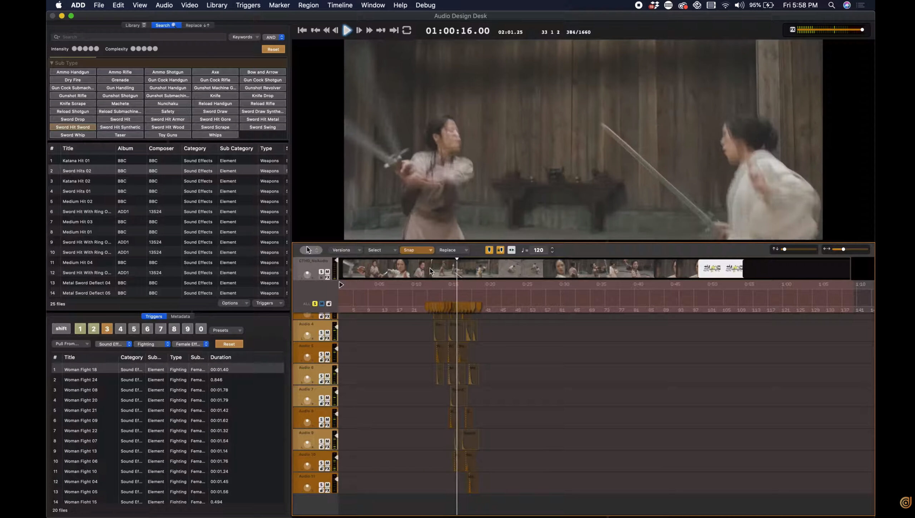Open Spotlight search in the macOS menu bar
Viewport: 915px width, 518px height.
pos(831,5)
